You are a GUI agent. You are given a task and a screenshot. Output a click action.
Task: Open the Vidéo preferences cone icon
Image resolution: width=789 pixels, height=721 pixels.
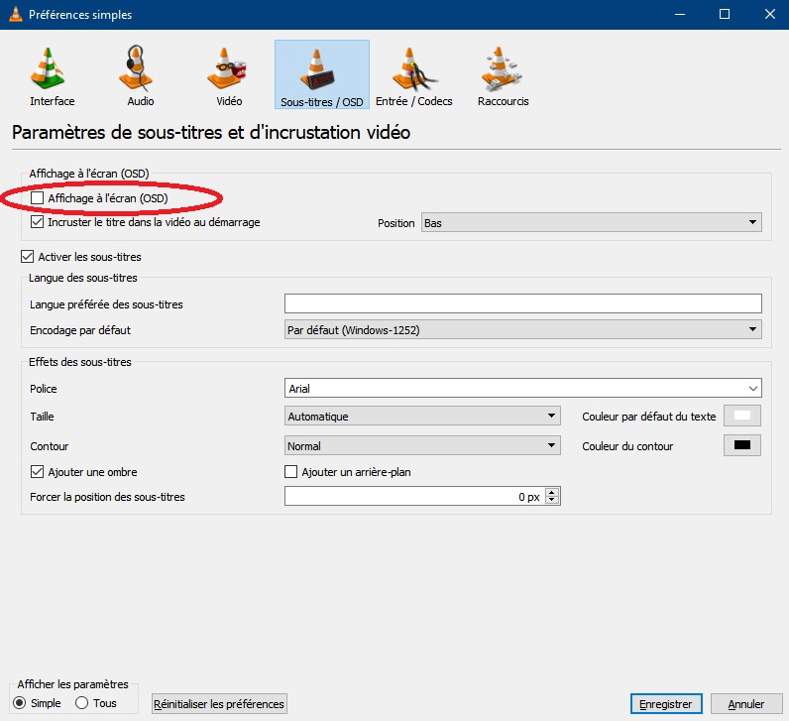click(226, 68)
